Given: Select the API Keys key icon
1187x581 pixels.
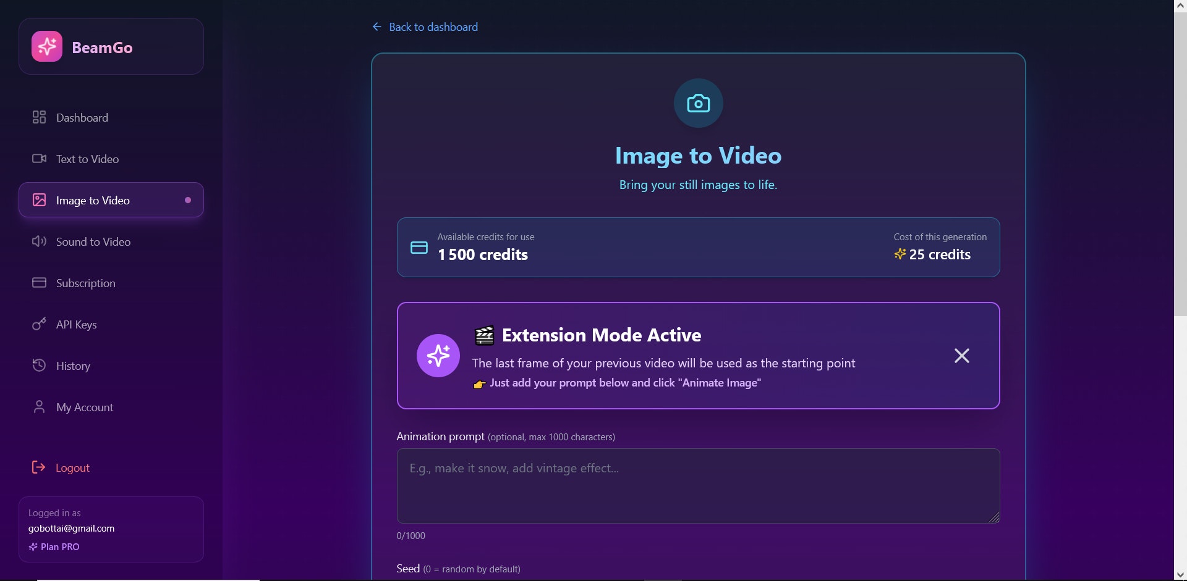Looking at the screenshot, I should point(39,324).
